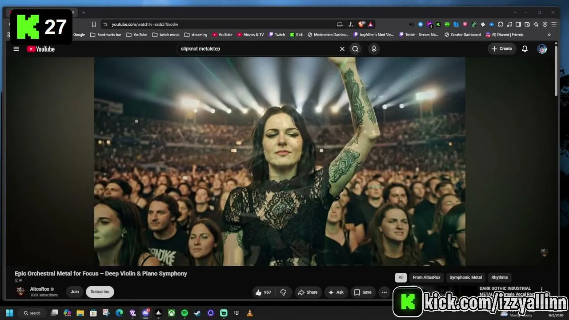Open the Kick bookmark
Image resolution: width=569 pixels, height=320 pixels.
pyautogui.click(x=297, y=35)
